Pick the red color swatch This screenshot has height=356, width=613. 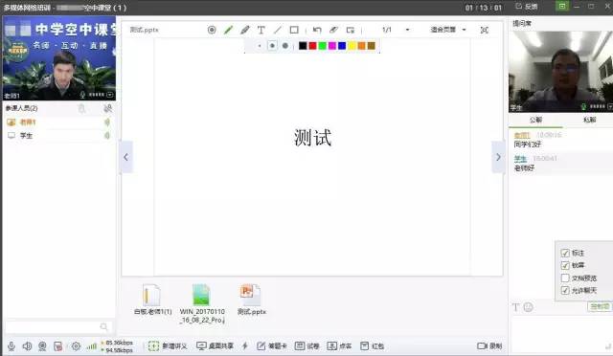pos(312,46)
